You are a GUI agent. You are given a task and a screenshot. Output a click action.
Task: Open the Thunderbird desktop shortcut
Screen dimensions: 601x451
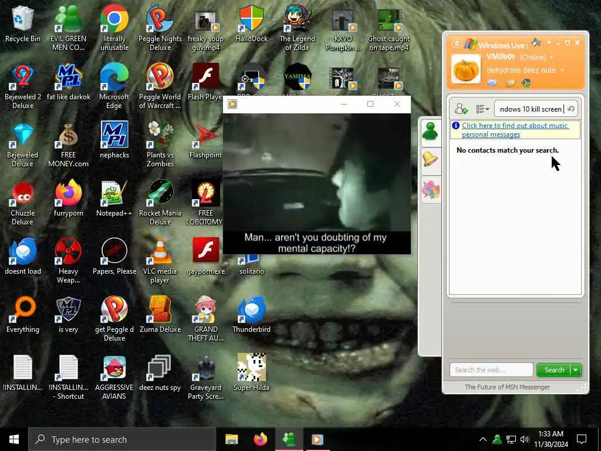(x=251, y=315)
